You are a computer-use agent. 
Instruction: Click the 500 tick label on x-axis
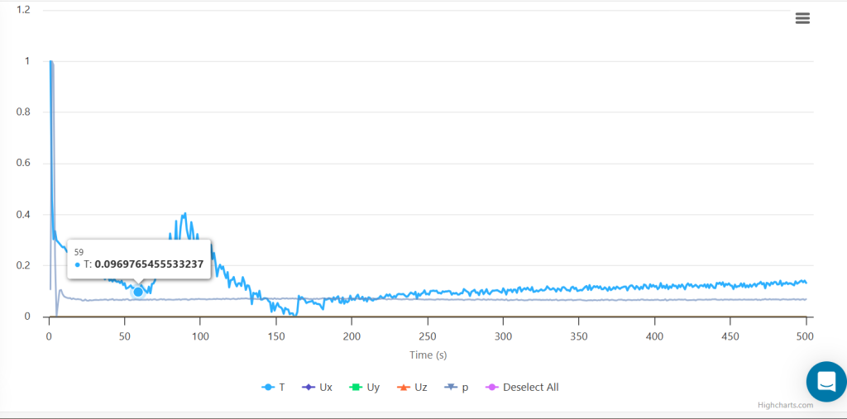pos(806,336)
